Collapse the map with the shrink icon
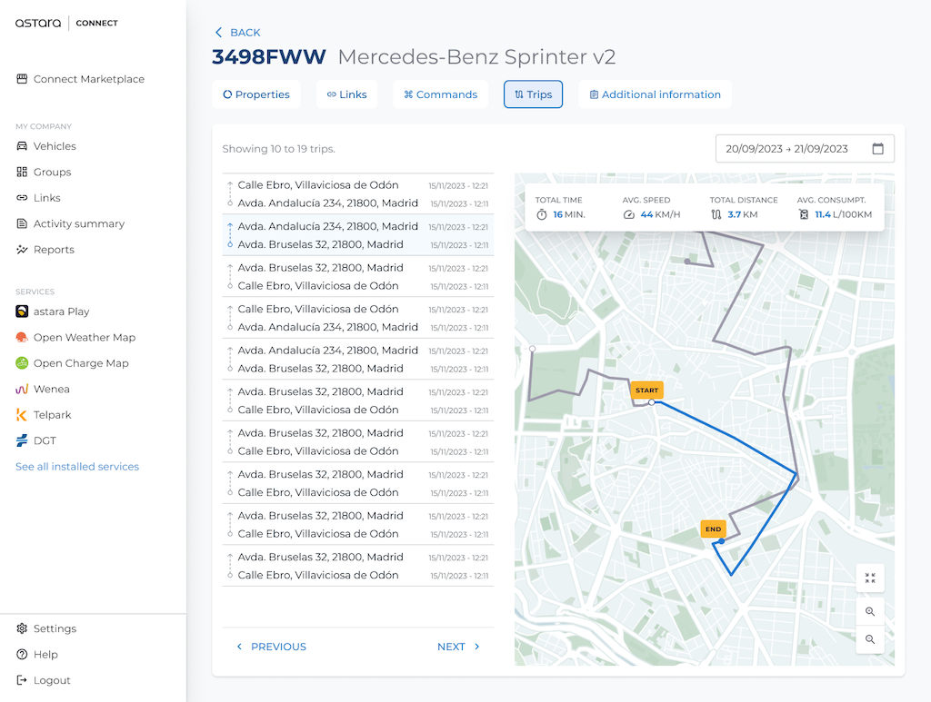 870,578
